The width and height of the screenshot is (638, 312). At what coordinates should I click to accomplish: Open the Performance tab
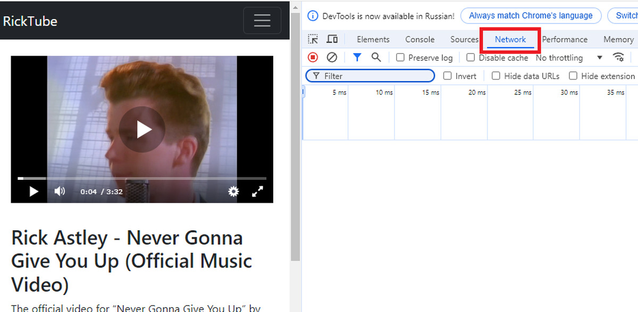565,39
